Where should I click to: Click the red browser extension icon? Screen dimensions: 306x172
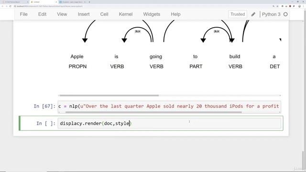click(x=290, y=6)
